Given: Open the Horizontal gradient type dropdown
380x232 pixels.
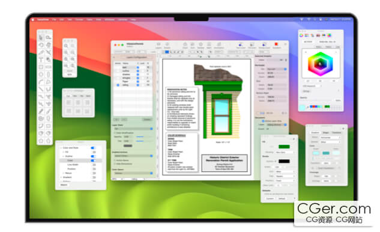Looking at the screenshot, I should tap(331, 138).
